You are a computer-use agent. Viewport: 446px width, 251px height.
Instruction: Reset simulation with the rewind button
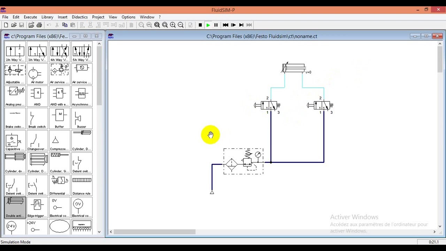click(x=225, y=25)
